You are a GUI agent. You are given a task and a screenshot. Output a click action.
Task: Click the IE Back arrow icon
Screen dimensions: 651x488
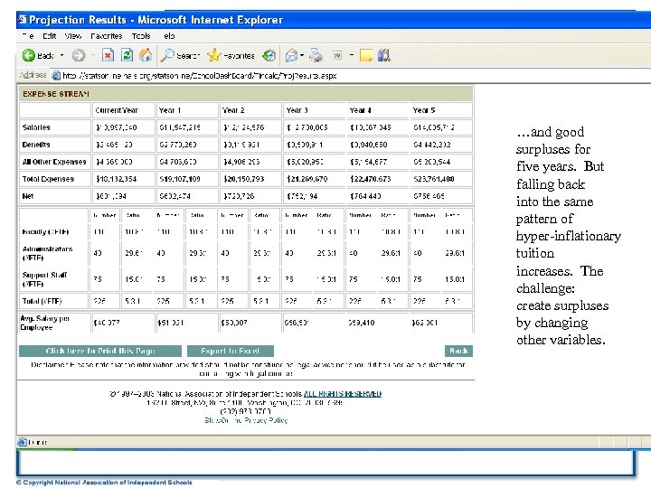click(28, 55)
